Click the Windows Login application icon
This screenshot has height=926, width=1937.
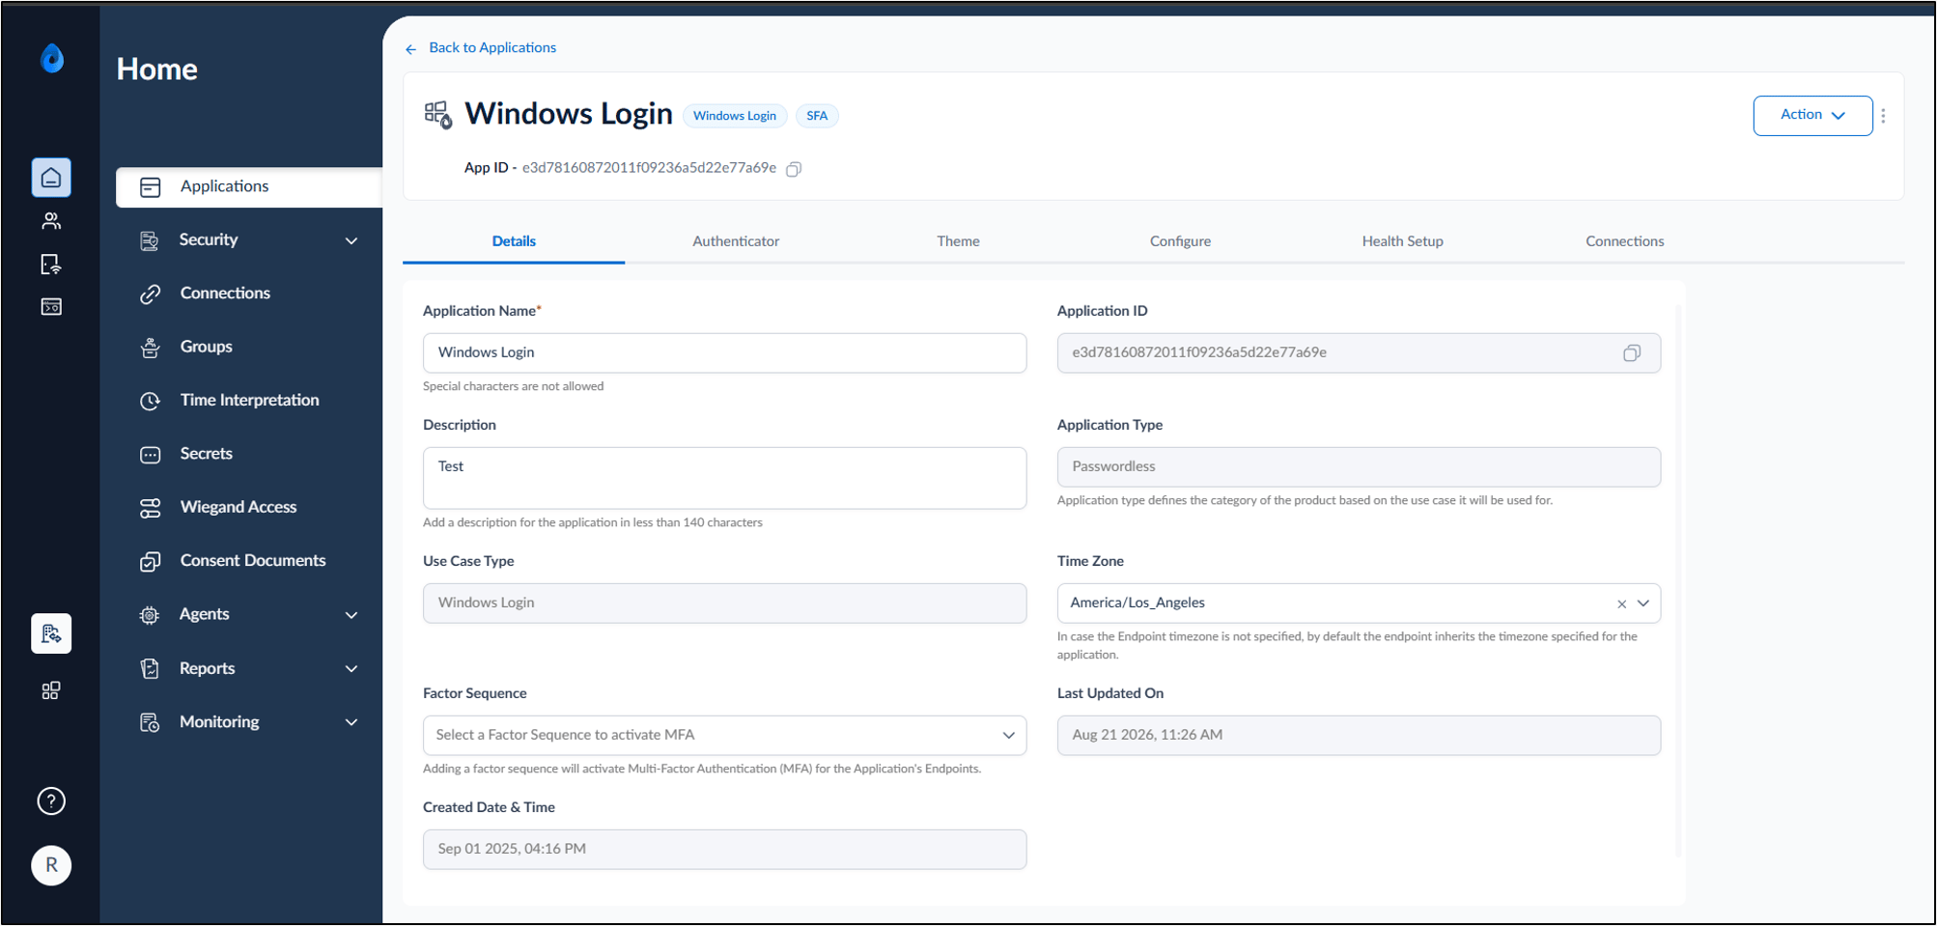click(438, 115)
